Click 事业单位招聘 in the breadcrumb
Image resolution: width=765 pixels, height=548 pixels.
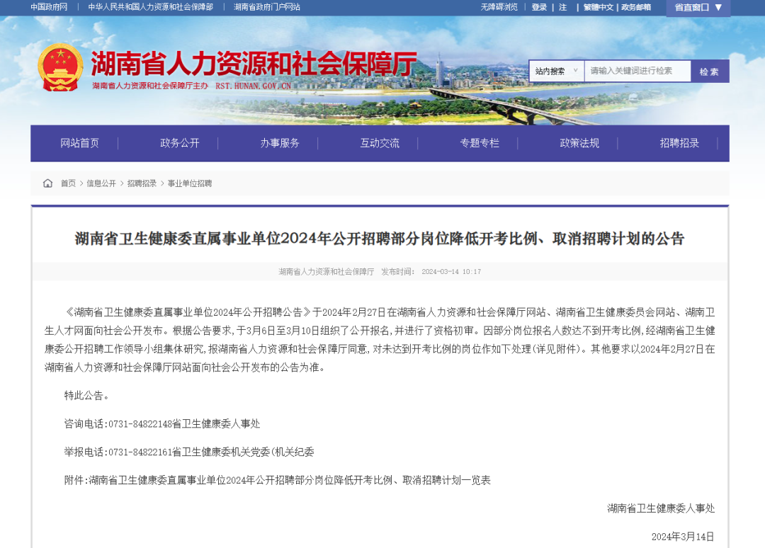[189, 183]
